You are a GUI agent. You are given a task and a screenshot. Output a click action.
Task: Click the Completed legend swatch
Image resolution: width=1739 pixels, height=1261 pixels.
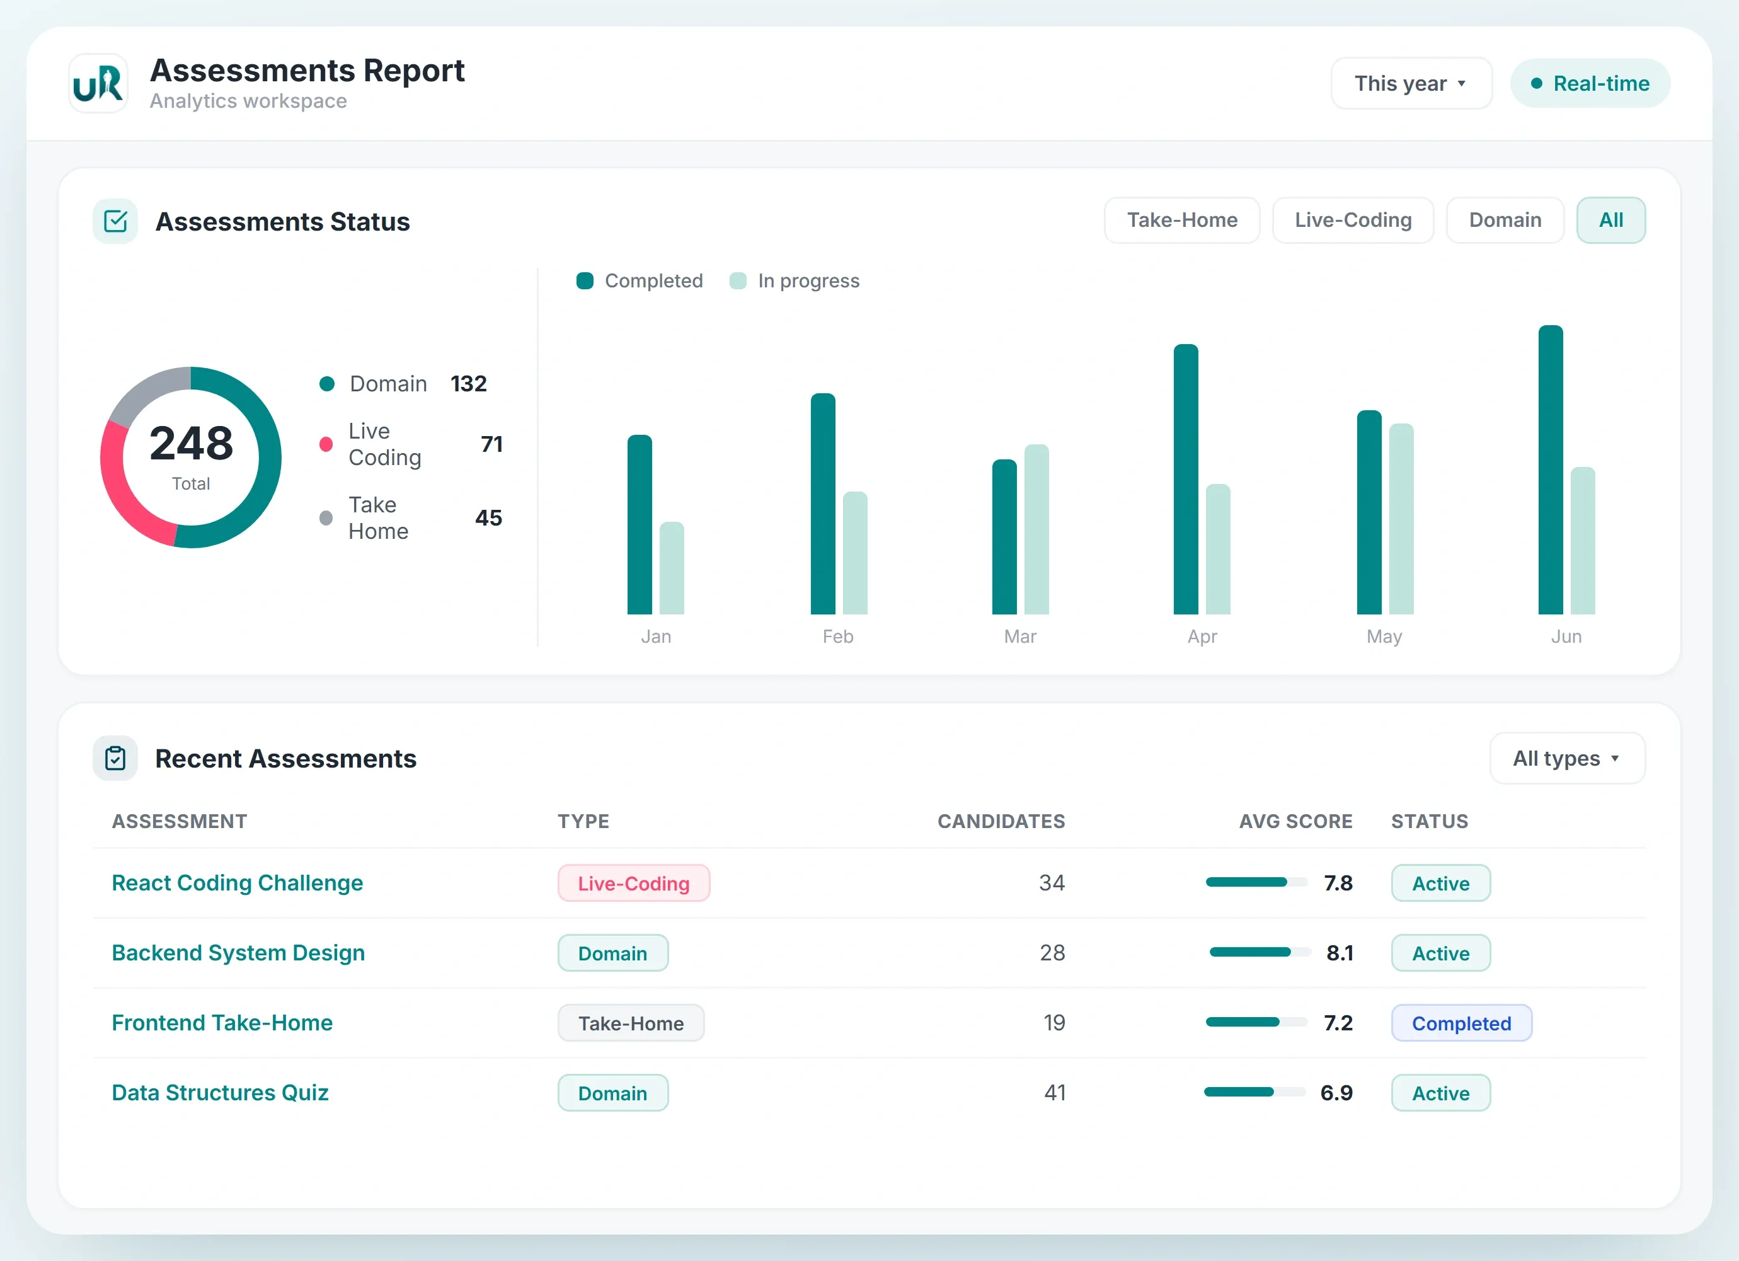(x=585, y=280)
